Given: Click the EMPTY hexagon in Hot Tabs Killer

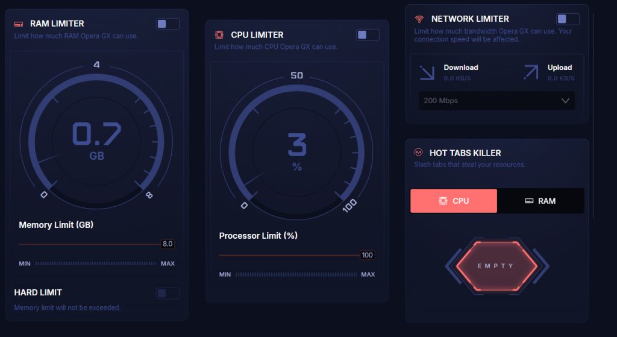Looking at the screenshot, I should (496, 266).
